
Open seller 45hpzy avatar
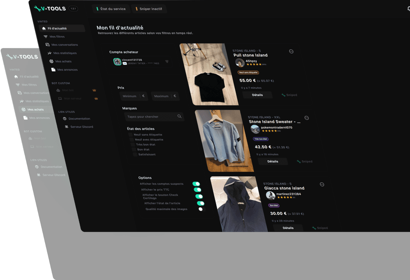[240, 63]
